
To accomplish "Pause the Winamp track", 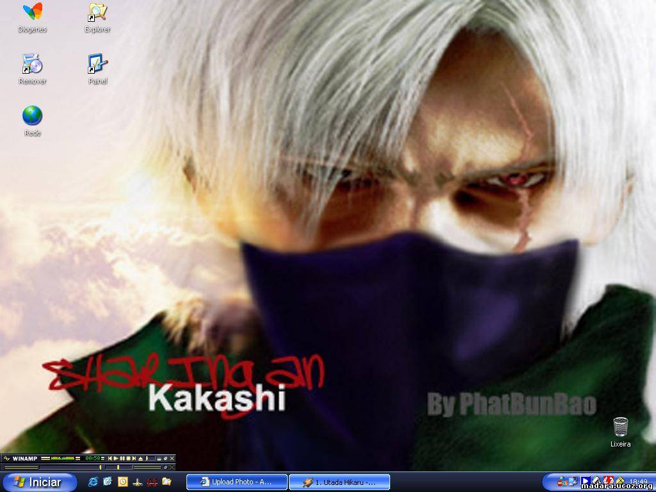I will coord(122,459).
